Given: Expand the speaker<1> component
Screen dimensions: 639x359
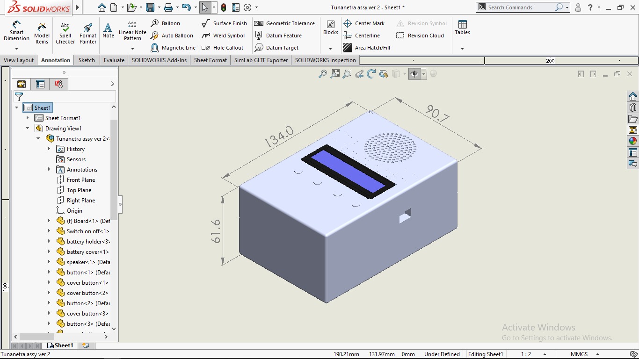Looking at the screenshot, I should [x=49, y=262].
